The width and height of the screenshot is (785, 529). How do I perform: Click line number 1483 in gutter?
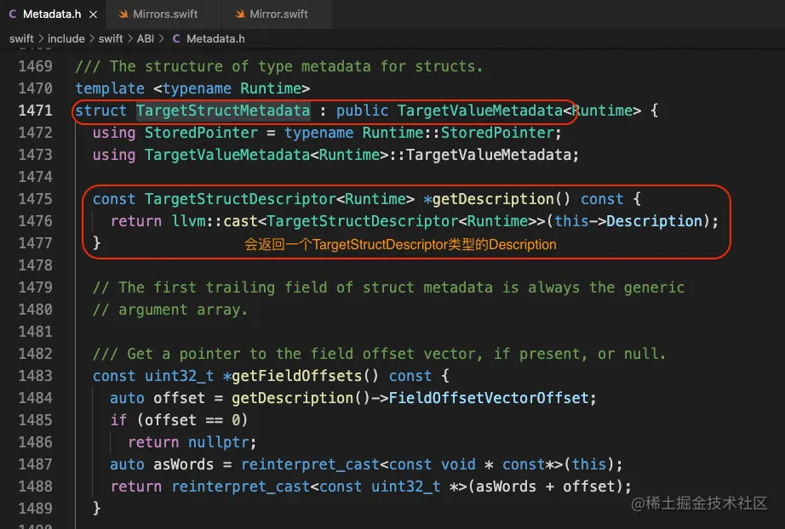coord(35,376)
